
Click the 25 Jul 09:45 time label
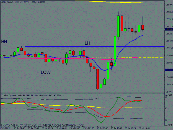tap(103, 128)
